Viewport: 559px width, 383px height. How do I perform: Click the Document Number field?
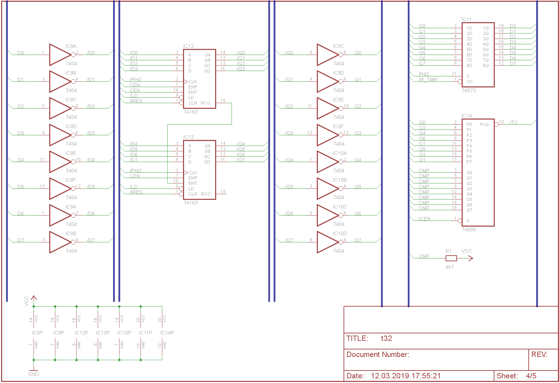pyautogui.click(x=378, y=354)
